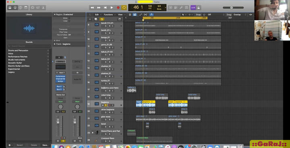The height and width of the screenshot is (148, 290).
Task: Click the Rewind transport button
Action: (92, 8)
